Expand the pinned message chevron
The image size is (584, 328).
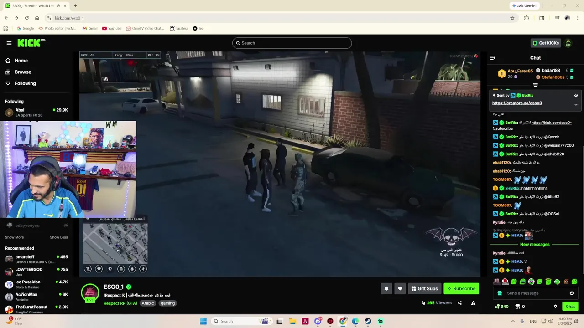(x=576, y=104)
